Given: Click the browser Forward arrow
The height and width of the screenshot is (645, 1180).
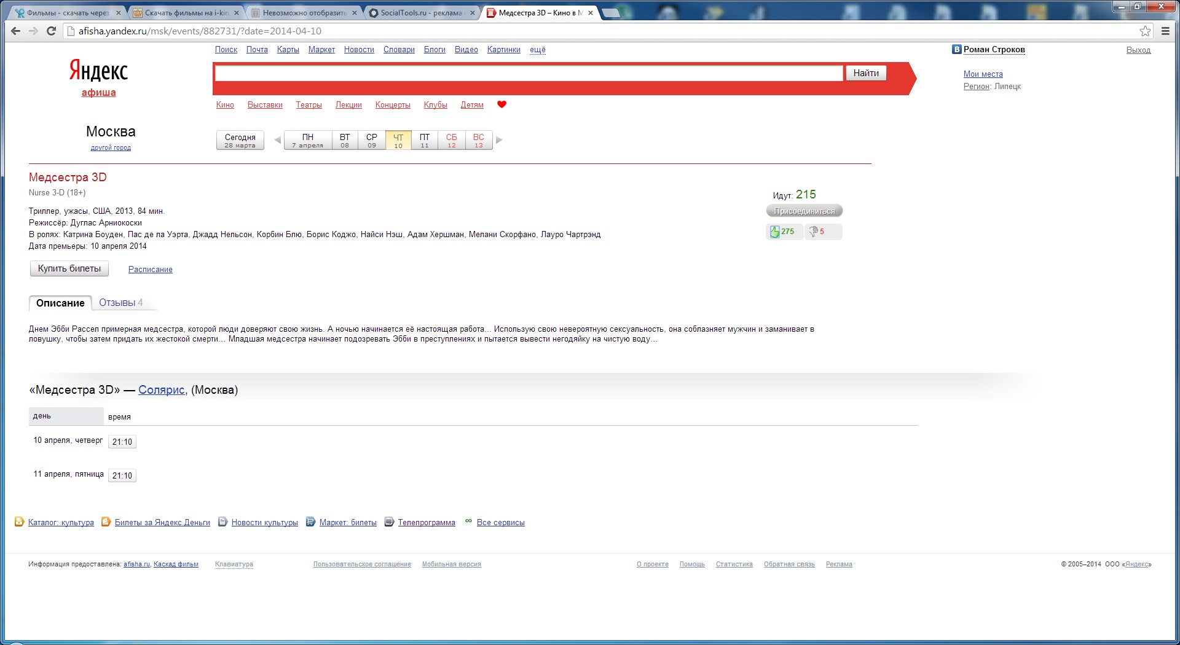Looking at the screenshot, I should [x=33, y=31].
